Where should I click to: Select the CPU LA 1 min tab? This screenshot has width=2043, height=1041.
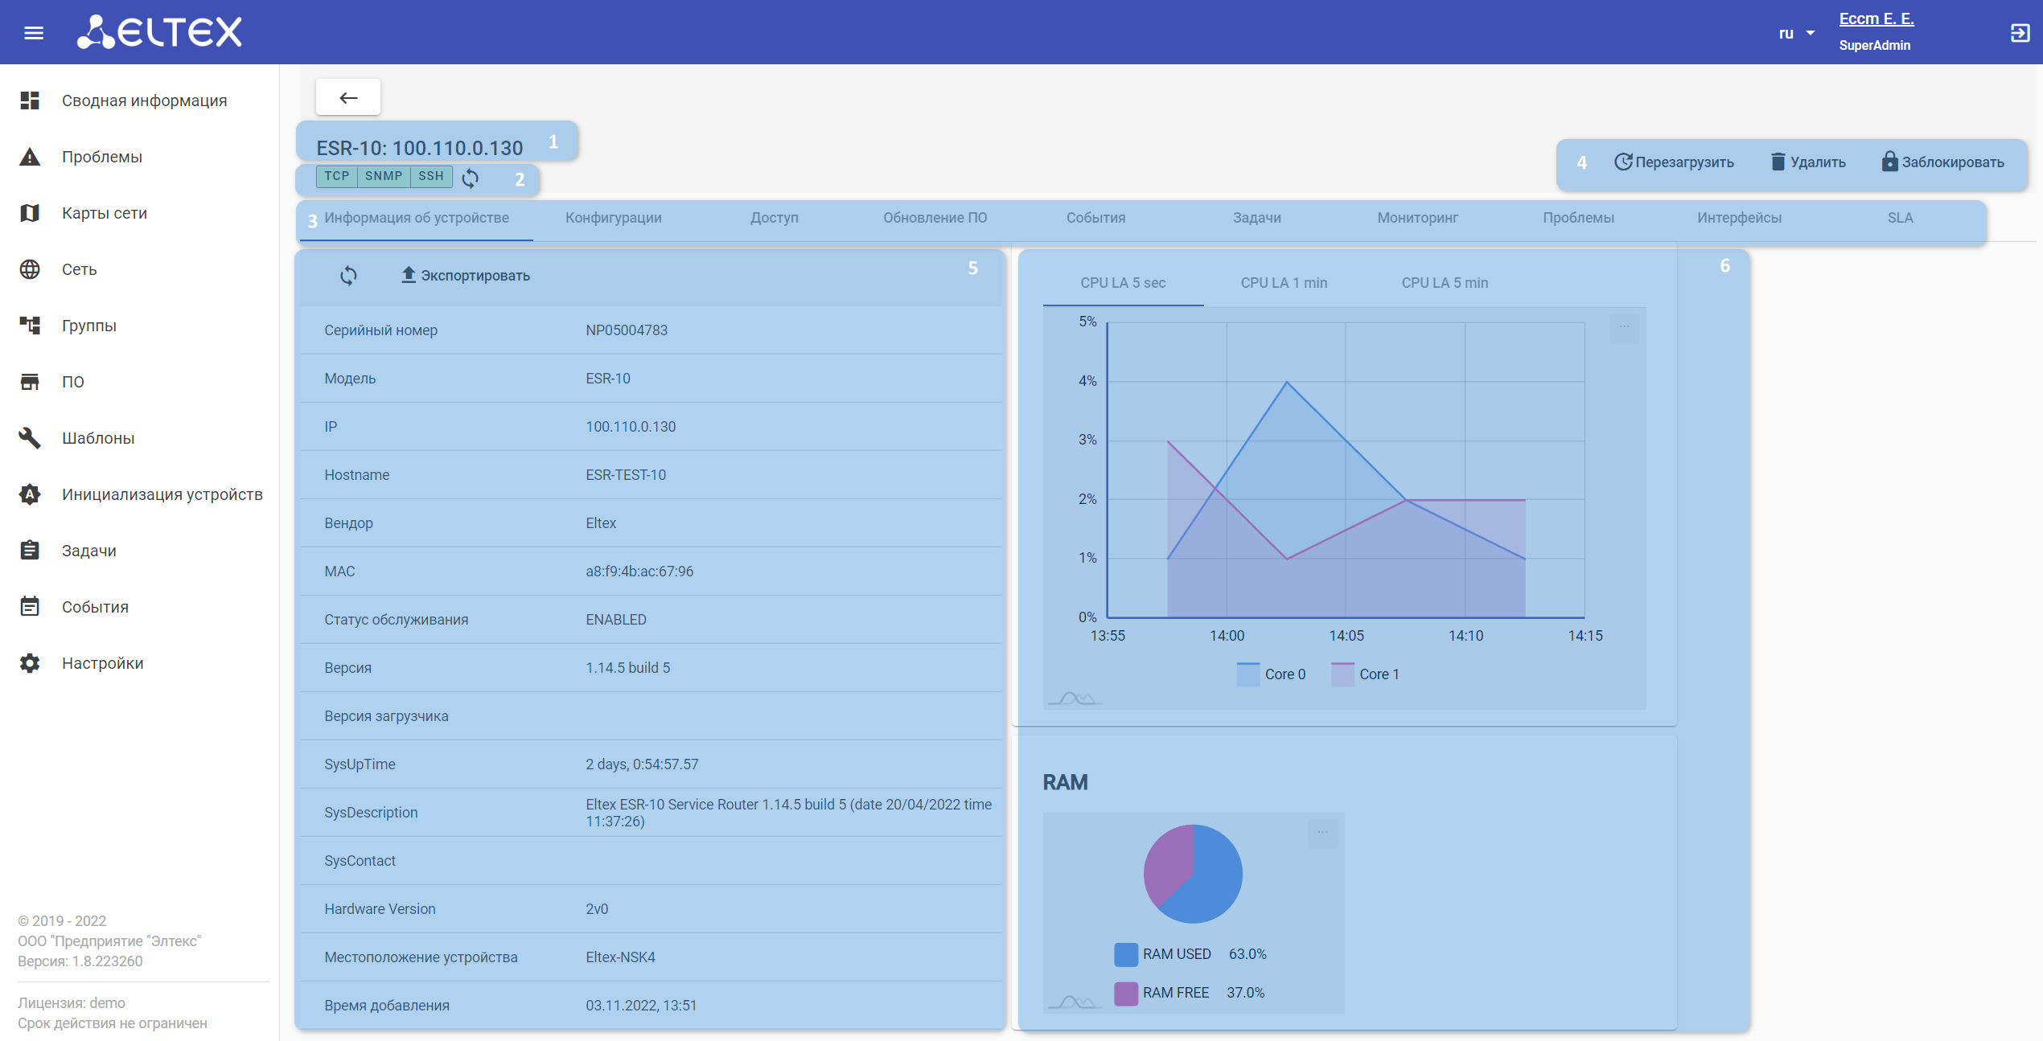(x=1284, y=283)
